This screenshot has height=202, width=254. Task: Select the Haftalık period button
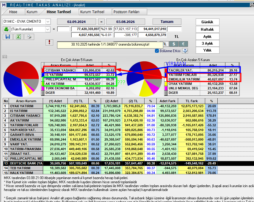point(207,29)
